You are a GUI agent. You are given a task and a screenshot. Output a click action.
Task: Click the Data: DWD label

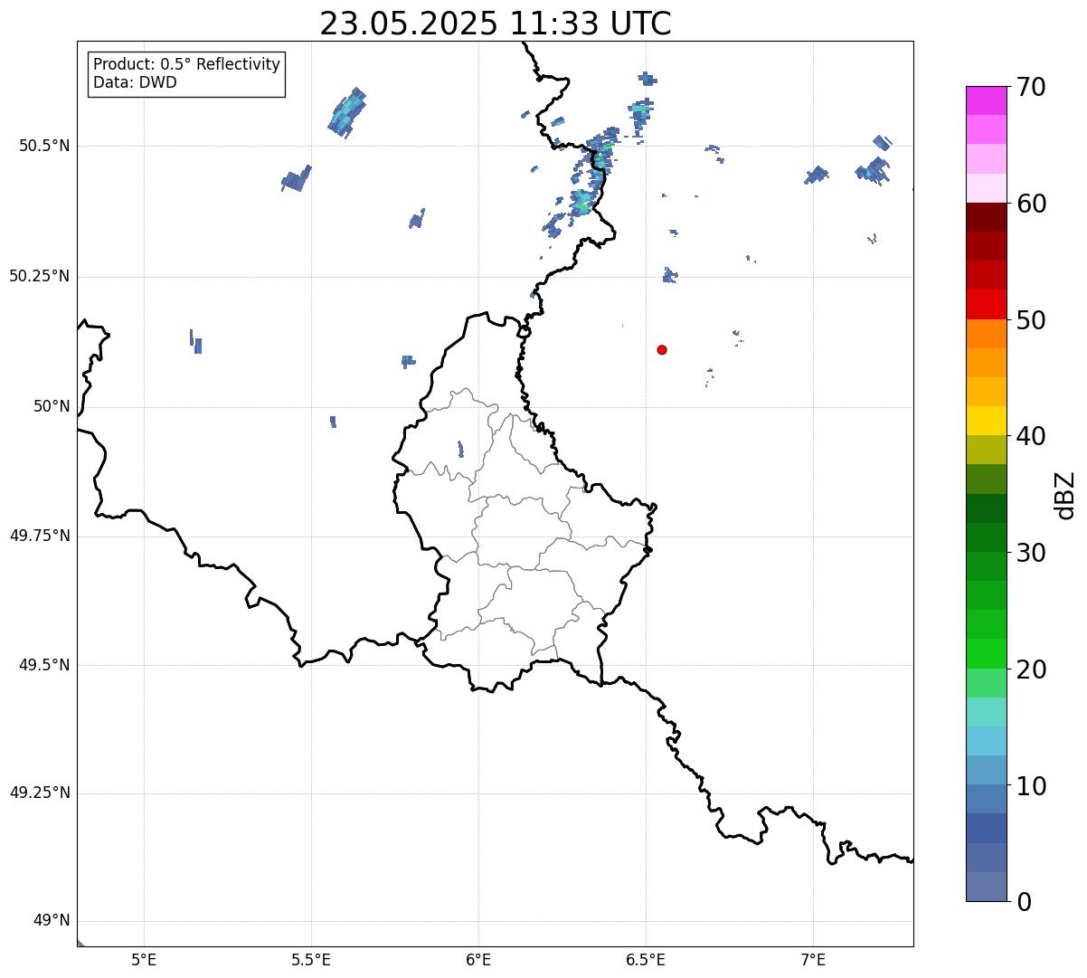[x=135, y=82]
